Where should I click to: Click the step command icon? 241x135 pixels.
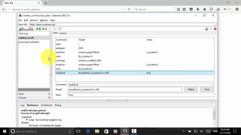[54, 29]
